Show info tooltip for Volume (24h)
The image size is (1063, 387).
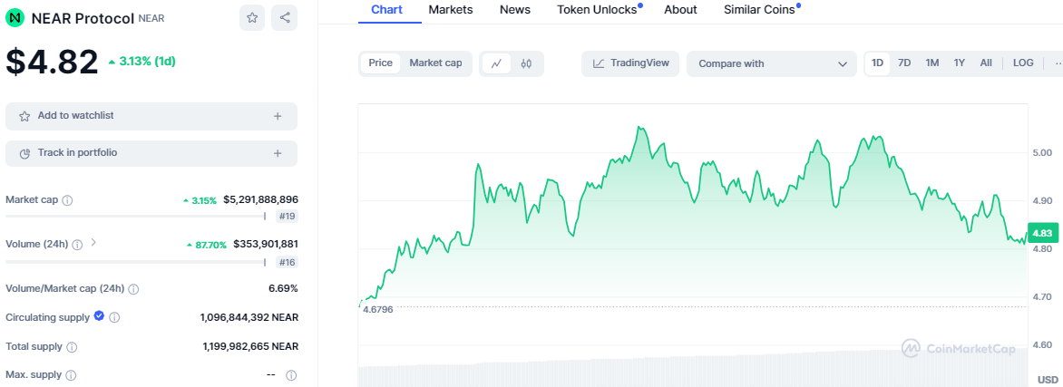pos(77,244)
